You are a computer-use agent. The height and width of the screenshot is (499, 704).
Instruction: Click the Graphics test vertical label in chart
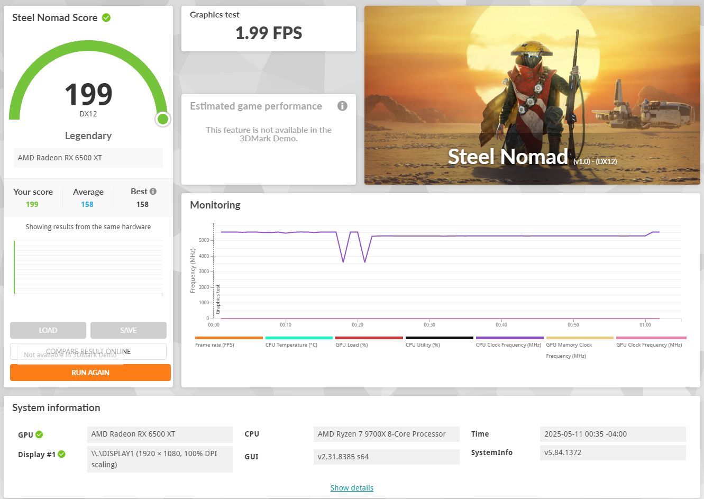pos(218,300)
